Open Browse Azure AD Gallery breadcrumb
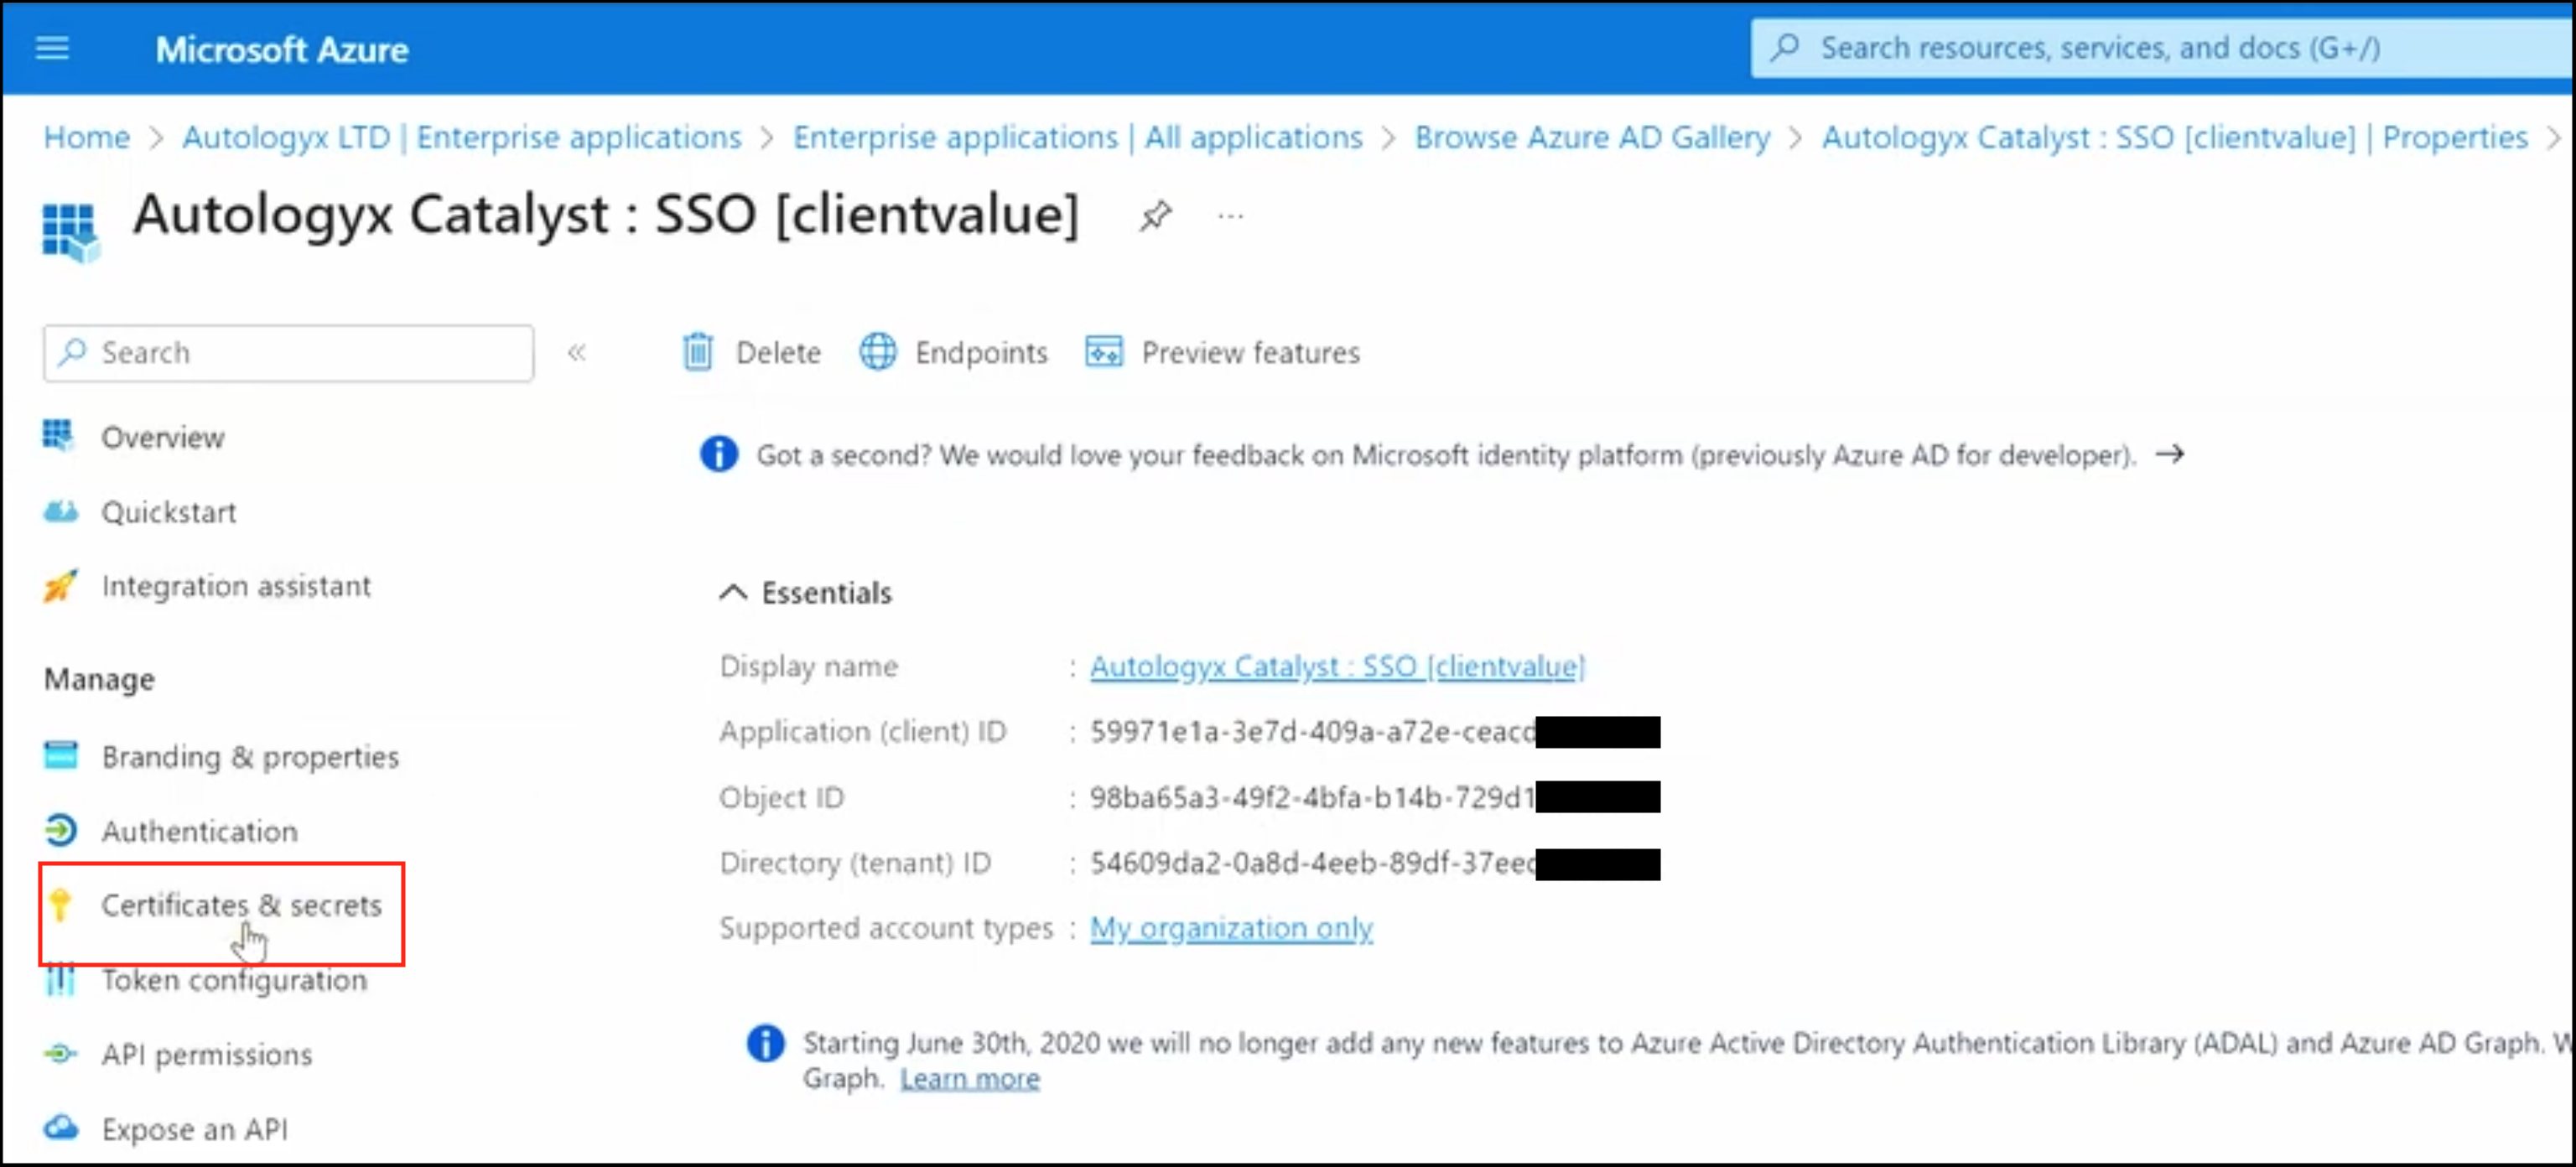Screen dimensions: 2576x1167 [1592, 137]
